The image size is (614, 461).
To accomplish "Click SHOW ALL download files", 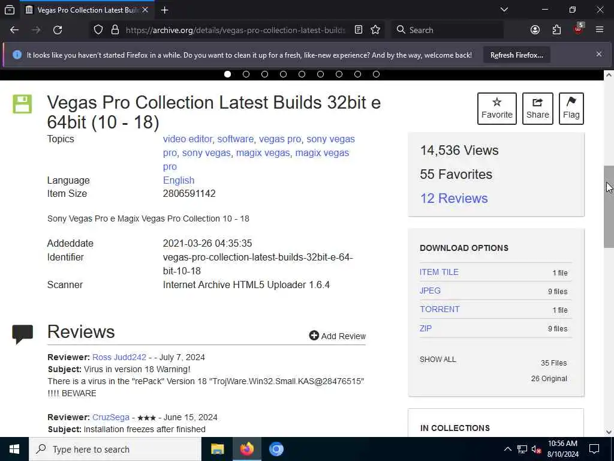I will [438, 360].
